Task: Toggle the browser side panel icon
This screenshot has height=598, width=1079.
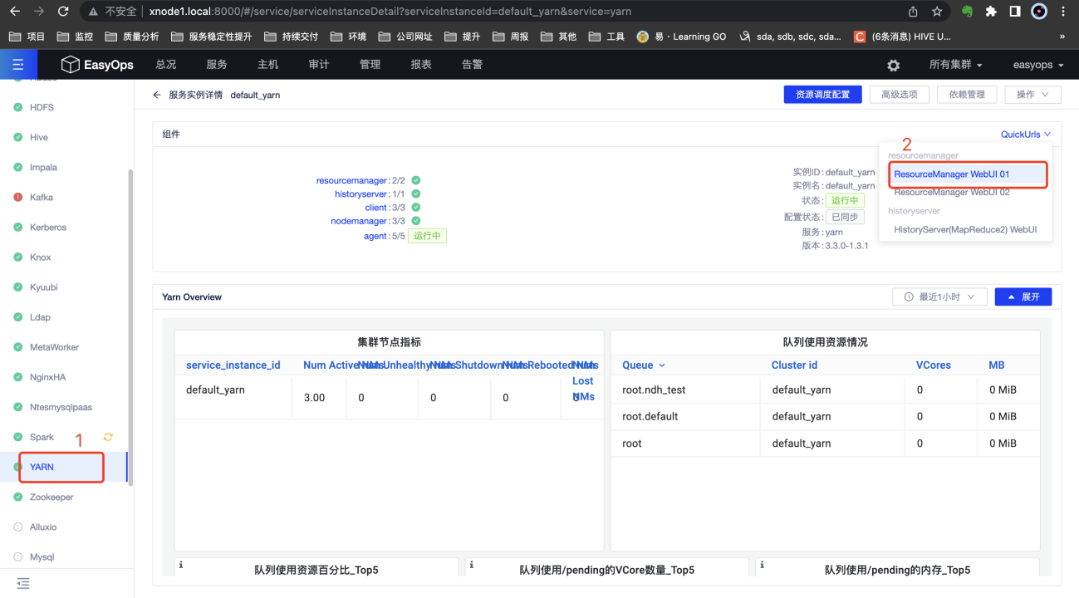Action: [1015, 12]
